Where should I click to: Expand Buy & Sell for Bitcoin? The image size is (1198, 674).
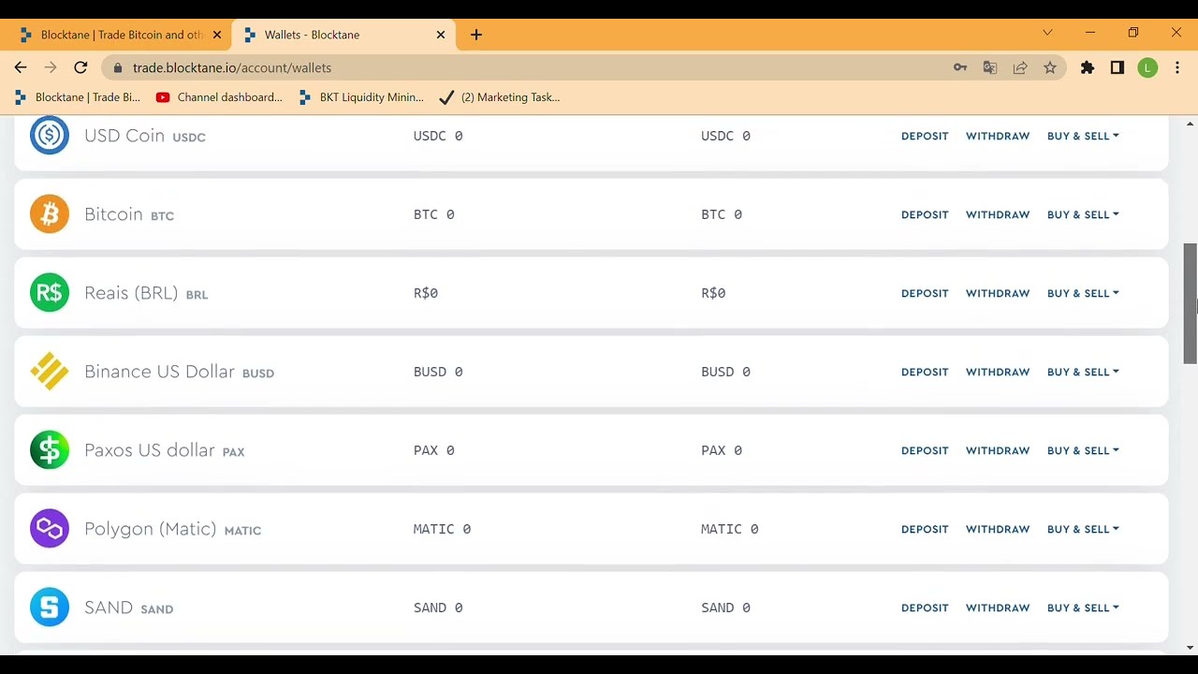[1083, 214]
